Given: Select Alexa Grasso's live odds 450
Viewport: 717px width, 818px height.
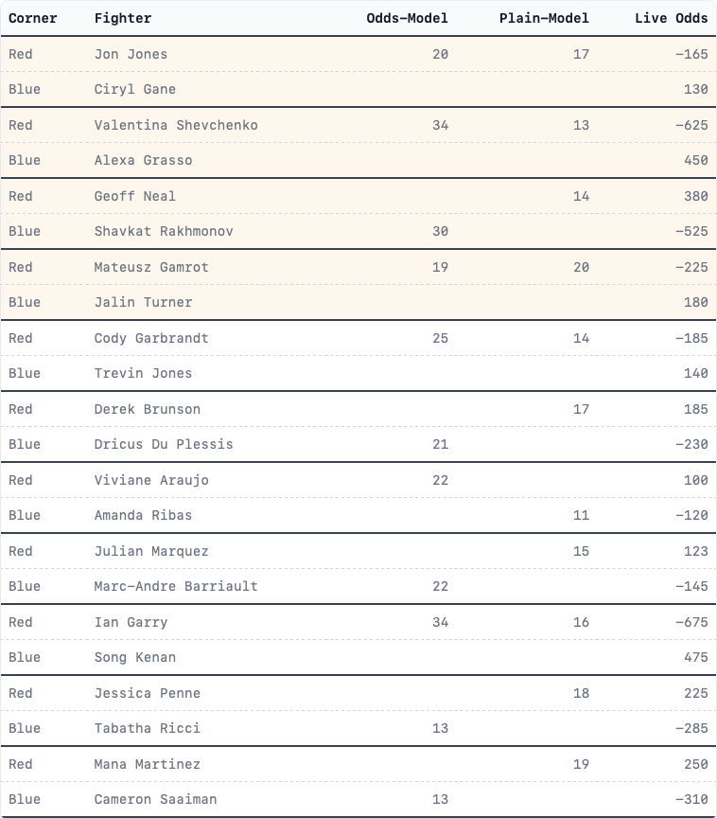Looking at the screenshot, I should [x=695, y=160].
